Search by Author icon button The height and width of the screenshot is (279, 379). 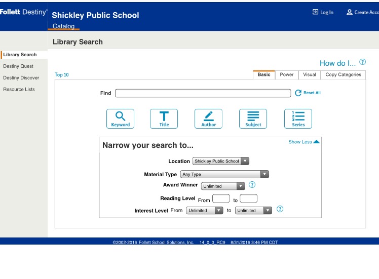[208, 118]
